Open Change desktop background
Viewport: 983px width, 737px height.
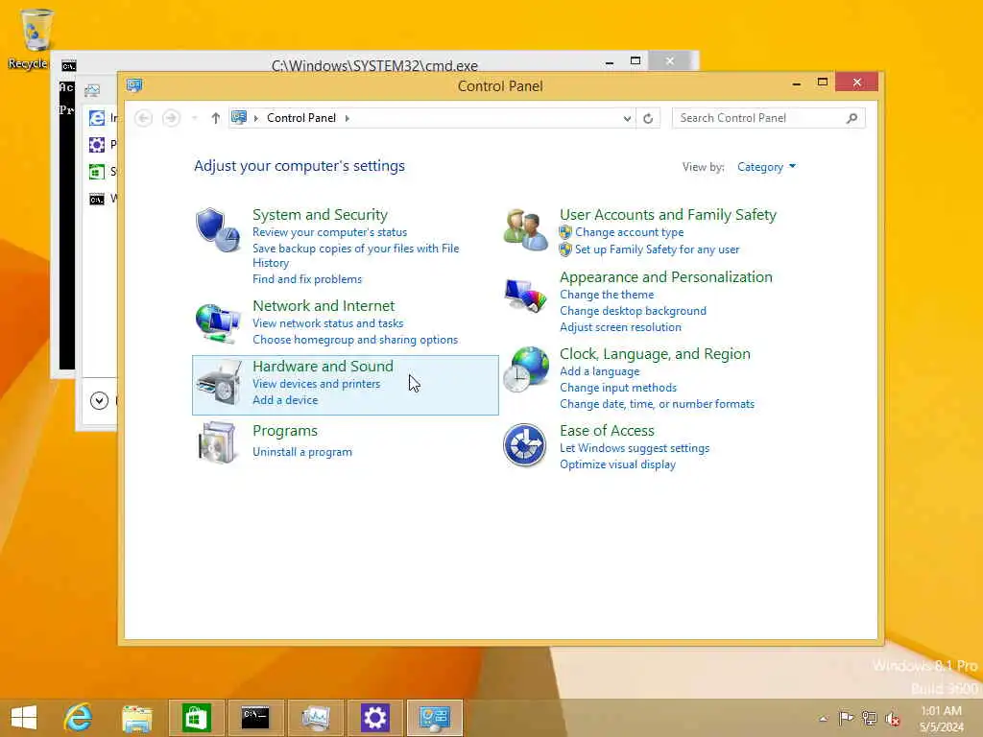(633, 311)
